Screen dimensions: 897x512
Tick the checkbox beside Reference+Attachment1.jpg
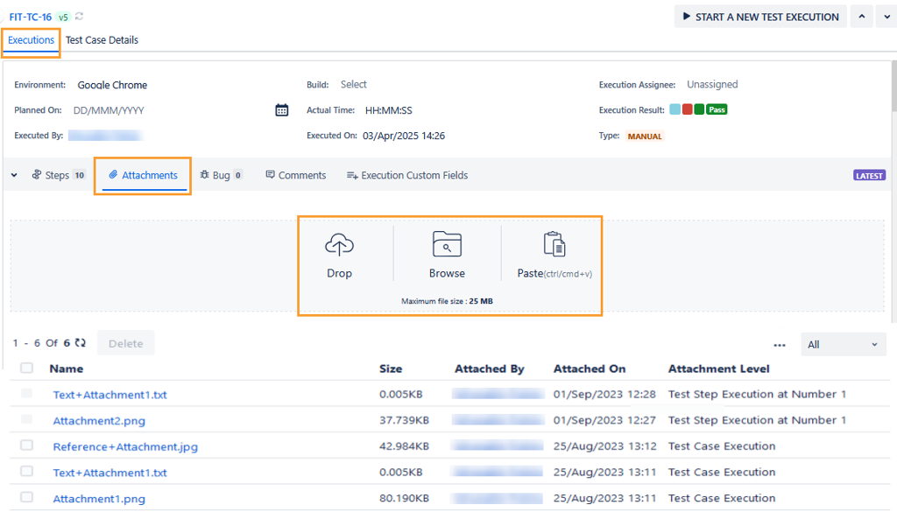pyautogui.click(x=26, y=446)
